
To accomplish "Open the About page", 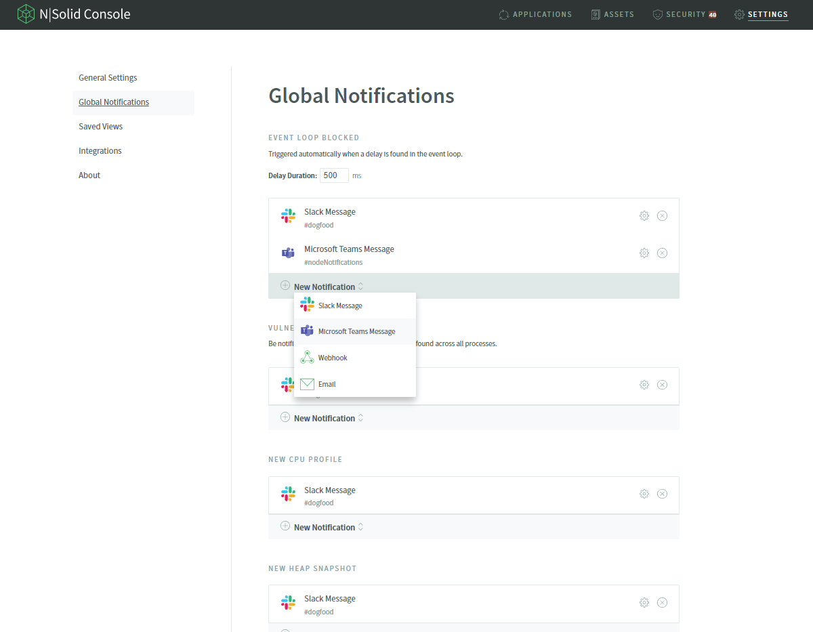I will click(x=89, y=175).
